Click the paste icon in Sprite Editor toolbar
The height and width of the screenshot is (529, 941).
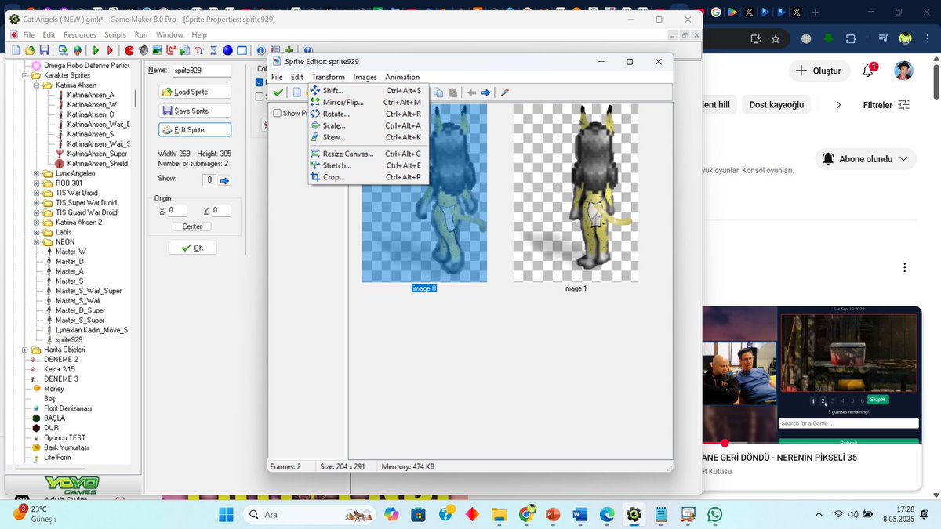452,92
